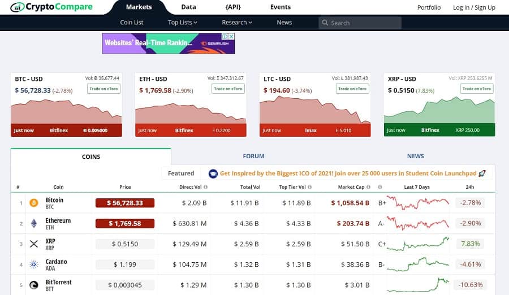Click the rating column info icon
Viewport: 509px width, 295px height.
[380, 187]
